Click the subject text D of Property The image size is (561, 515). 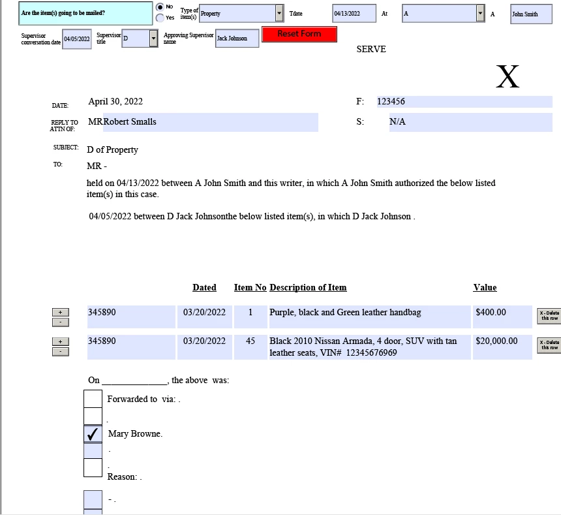112,149
